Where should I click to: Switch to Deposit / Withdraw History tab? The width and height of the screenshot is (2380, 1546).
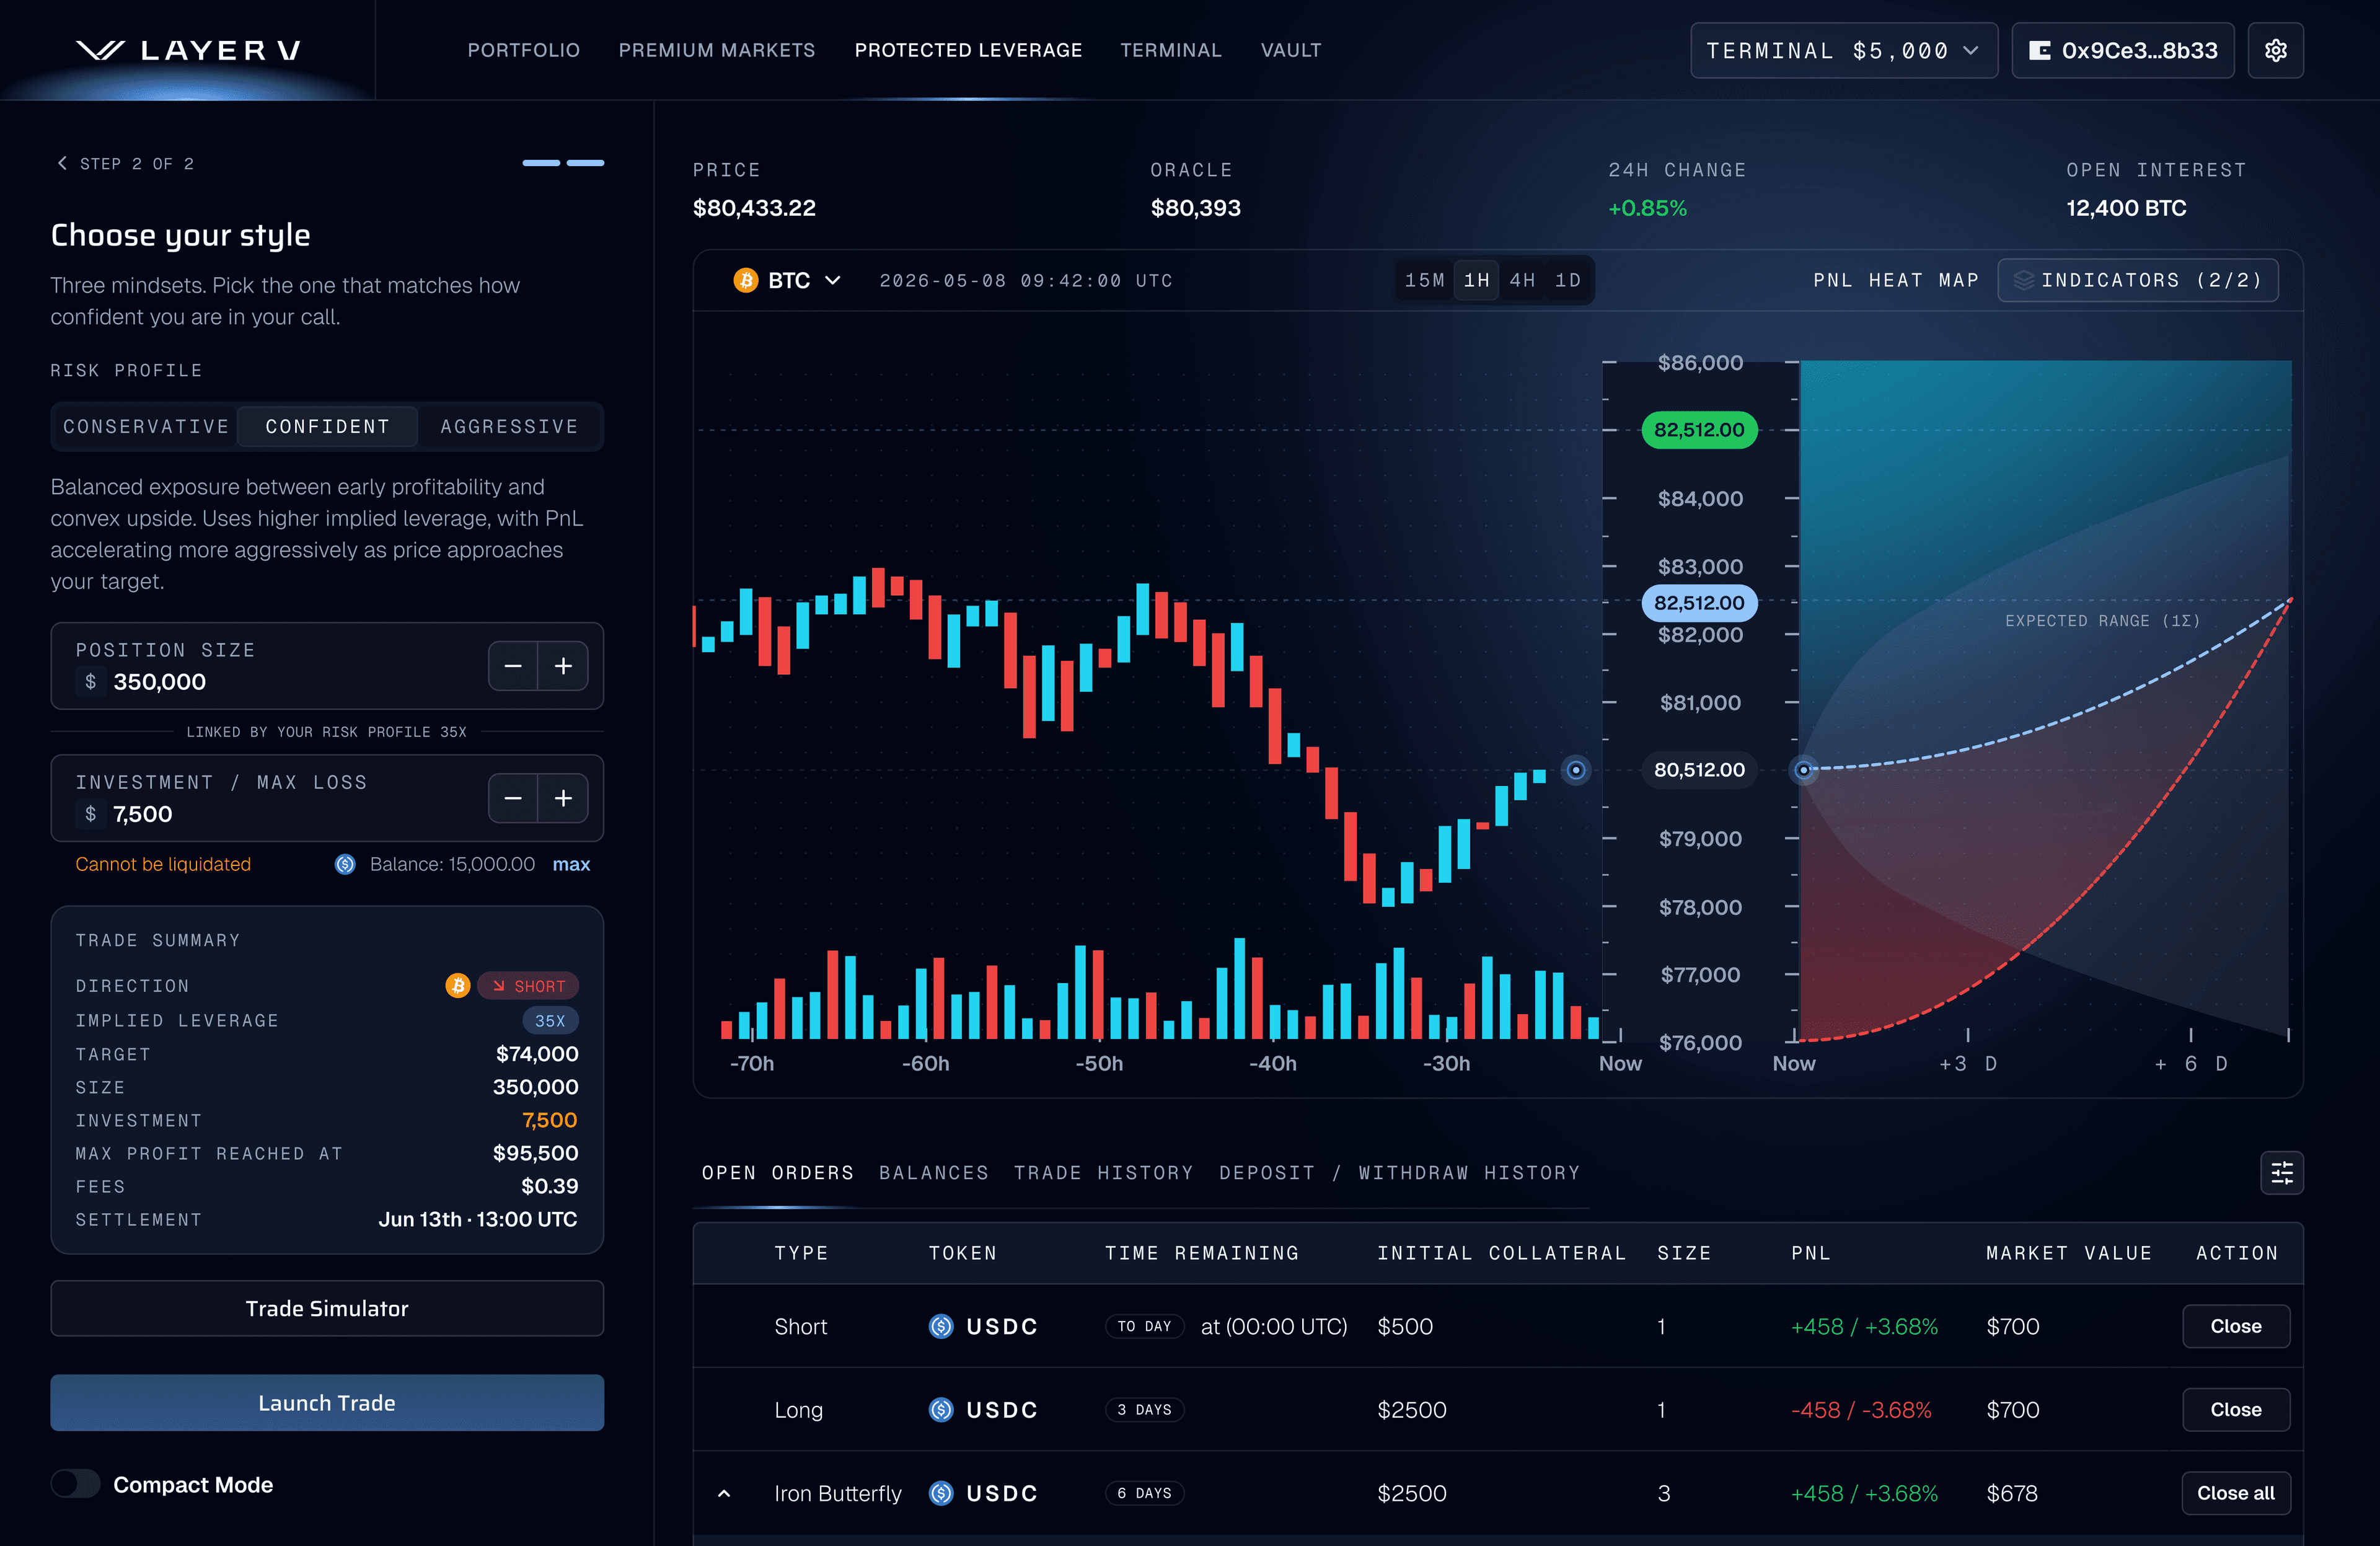tap(1399, 1173)
